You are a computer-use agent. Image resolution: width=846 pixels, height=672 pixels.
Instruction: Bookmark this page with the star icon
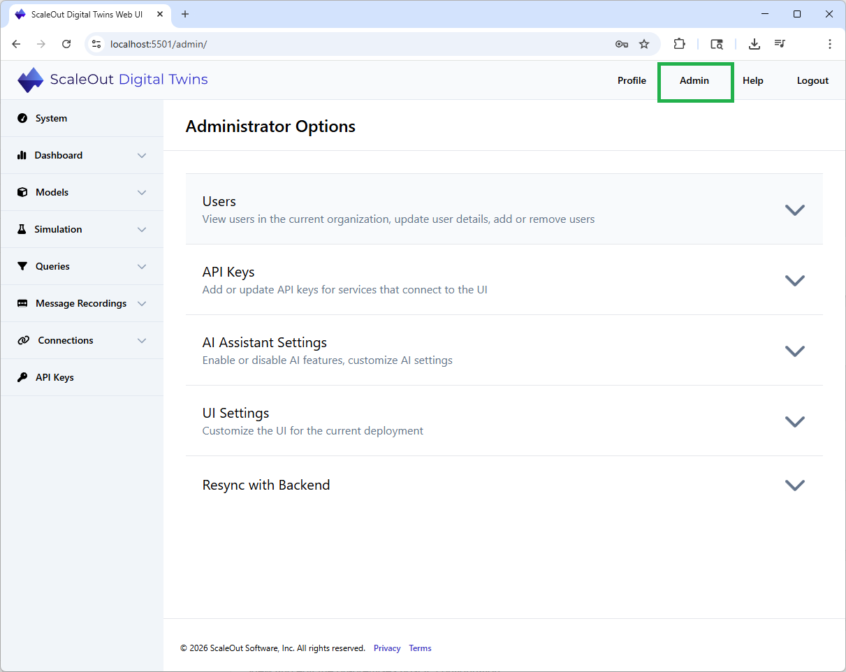pyautogui.click(x=644, y=44)
